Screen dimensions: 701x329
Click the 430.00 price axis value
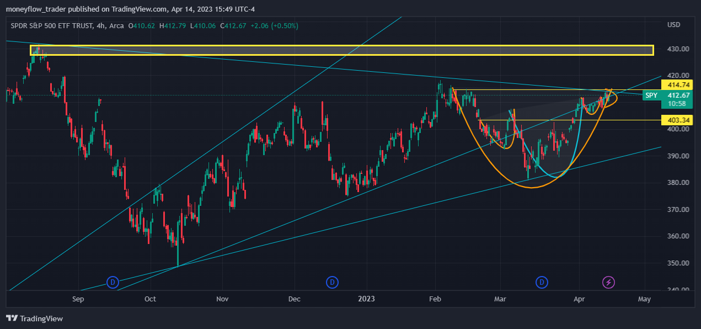tap(678, 49)
